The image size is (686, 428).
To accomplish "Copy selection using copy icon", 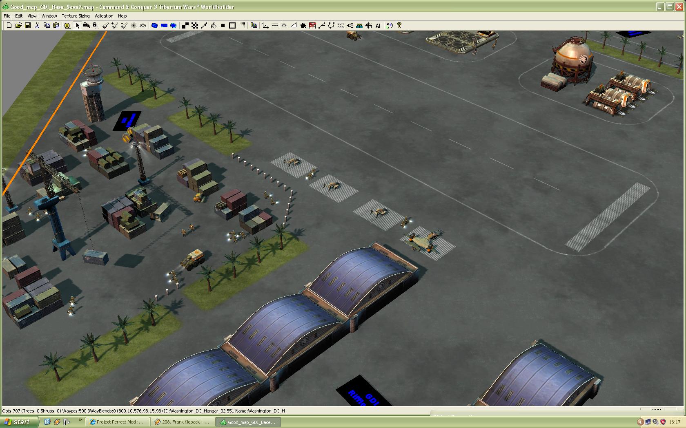I will [47, 25].
